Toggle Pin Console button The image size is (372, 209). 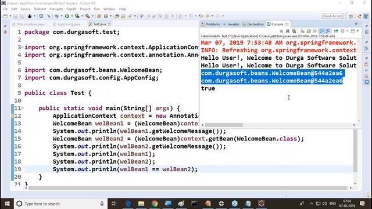[x=336, y=31]
